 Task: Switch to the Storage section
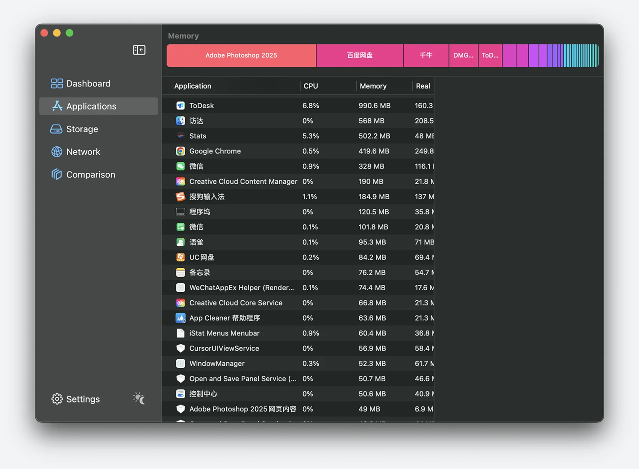(82, 129)
